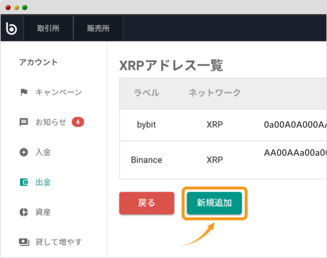Viewport: 327px width, 258px height.
Task: Switch to the 取引所 tab
Action: pos(48,28)
